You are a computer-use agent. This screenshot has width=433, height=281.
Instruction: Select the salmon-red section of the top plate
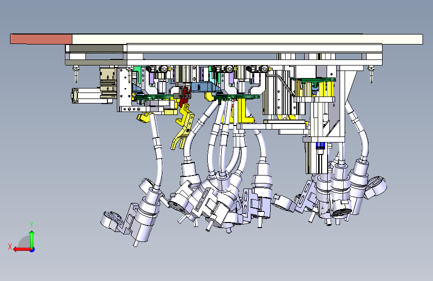coord(41,38)
